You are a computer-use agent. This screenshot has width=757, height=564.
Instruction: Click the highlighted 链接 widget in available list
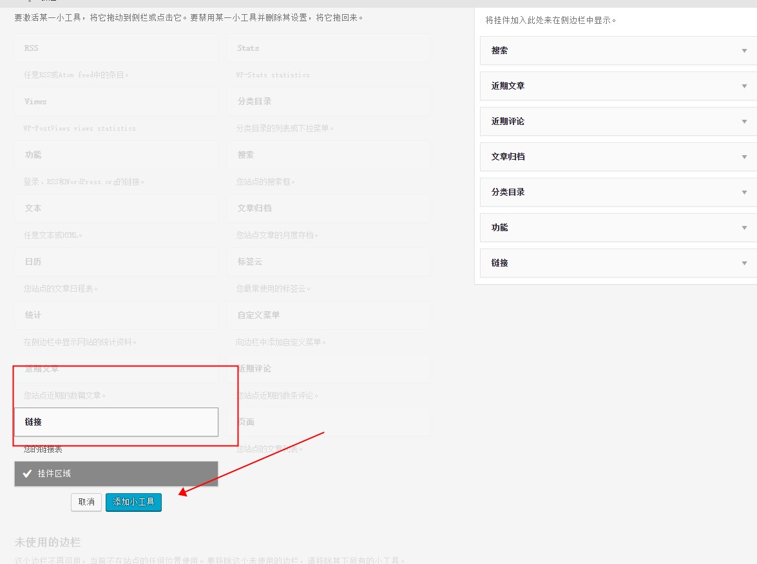pos(116,422)
